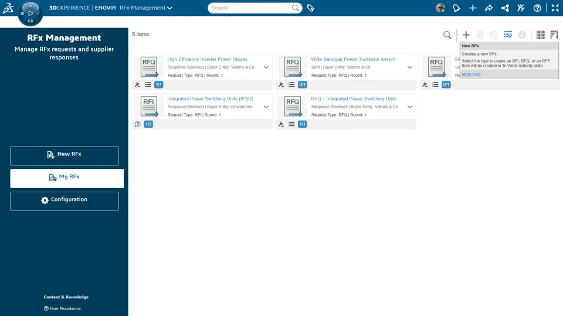This screenshot has width=563, height=316.
Task: Click list icon on RFQ – Integrated Power Switching Units card
Action: 291,124
